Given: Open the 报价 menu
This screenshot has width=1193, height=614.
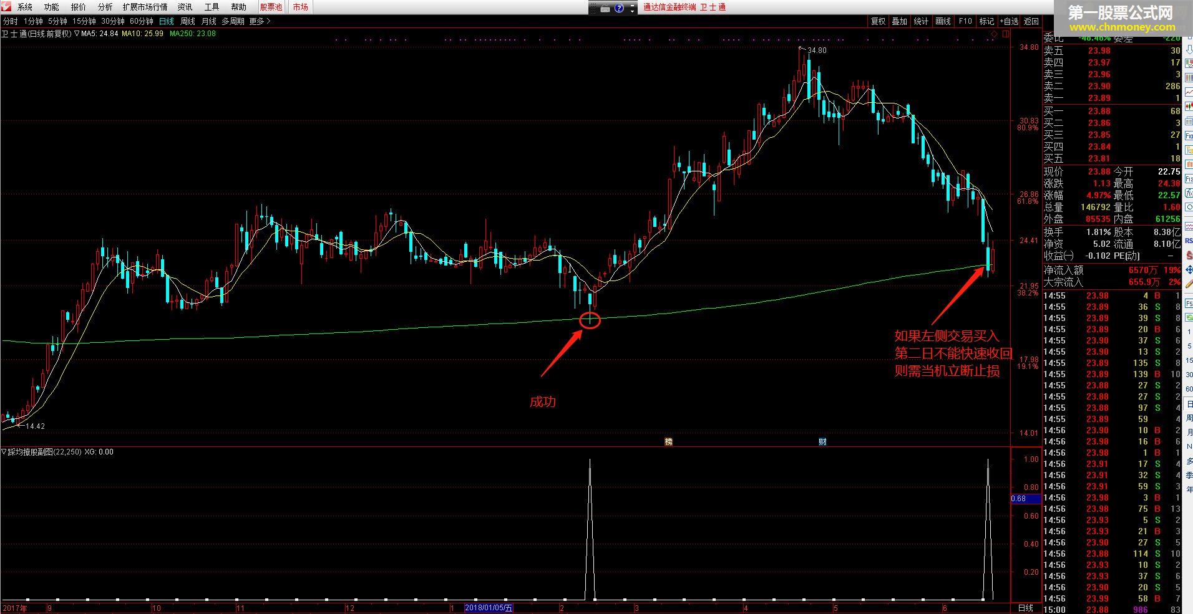Looking at the screenshot, I should 79,7.
